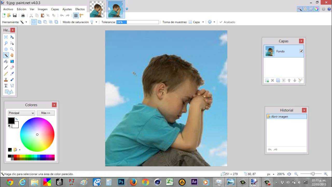Screen dimensions: 332x187
Task: Click the Más >> button
Action: point(46,113)
